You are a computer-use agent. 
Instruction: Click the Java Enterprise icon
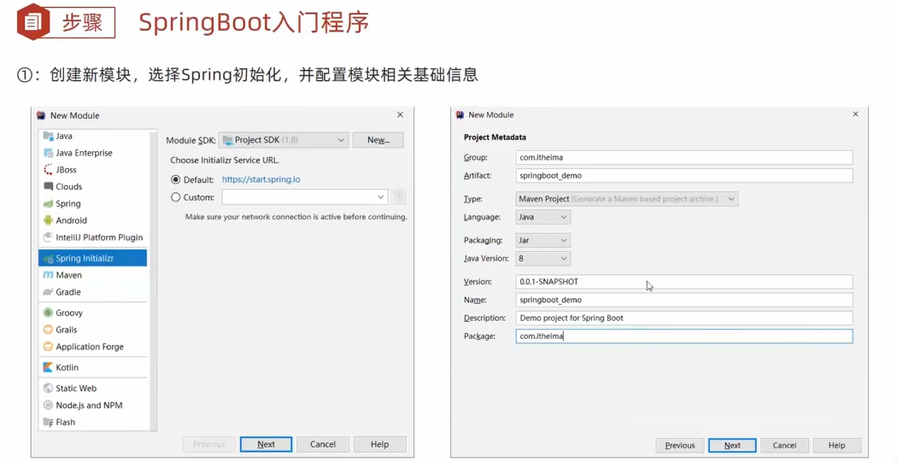pos(48,153)
